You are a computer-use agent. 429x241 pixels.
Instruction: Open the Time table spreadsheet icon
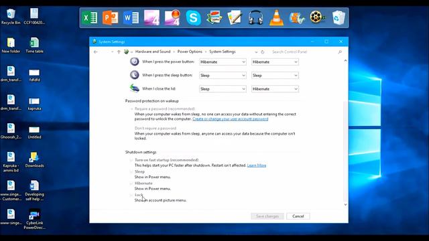tap(34, 45)
